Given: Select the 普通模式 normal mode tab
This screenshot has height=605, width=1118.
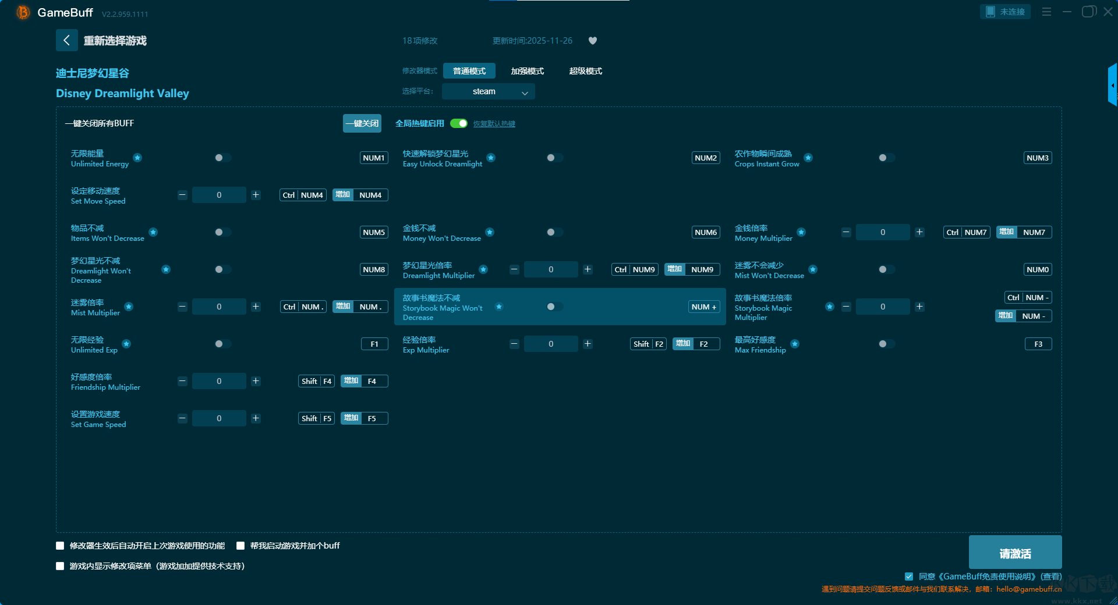Looking at the screenshot, I should click(469, 71).
